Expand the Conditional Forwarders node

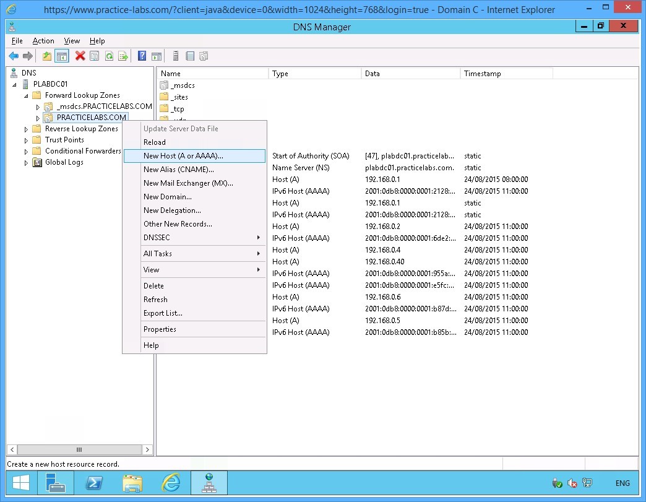[x=26, y=152]
